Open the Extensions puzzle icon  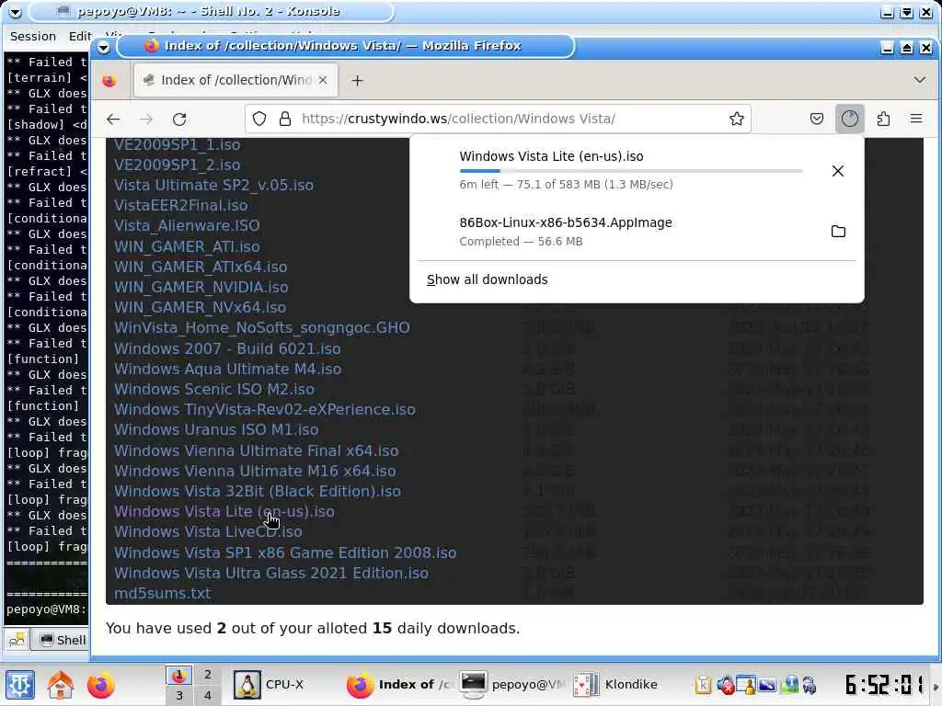click(883, 119)
